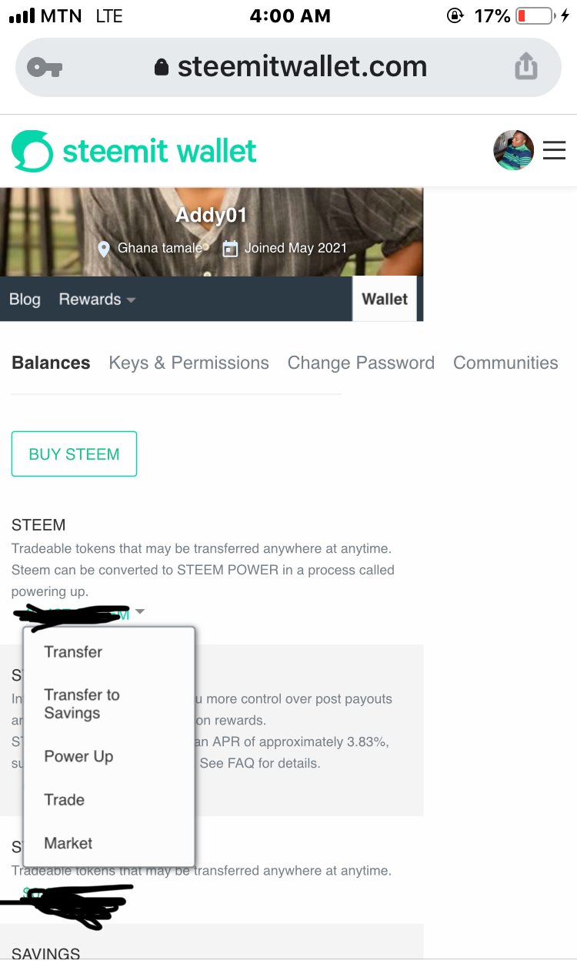Image resolution: width=577 pixels, height=964 pixels.
Task: Tap the key icon in address bar
Action: click(x=44, y=68)
